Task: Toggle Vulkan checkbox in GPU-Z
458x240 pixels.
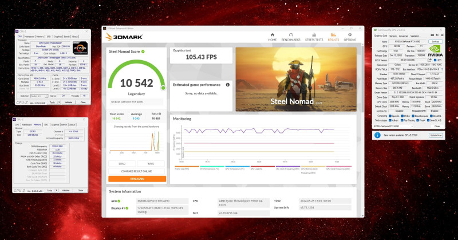Action: [x=390, y=120]
